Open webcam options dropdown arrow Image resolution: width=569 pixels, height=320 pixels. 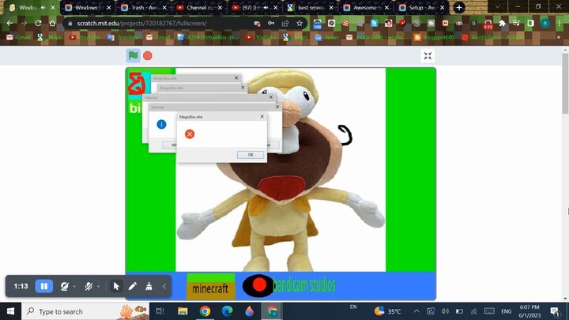(74, 287)
